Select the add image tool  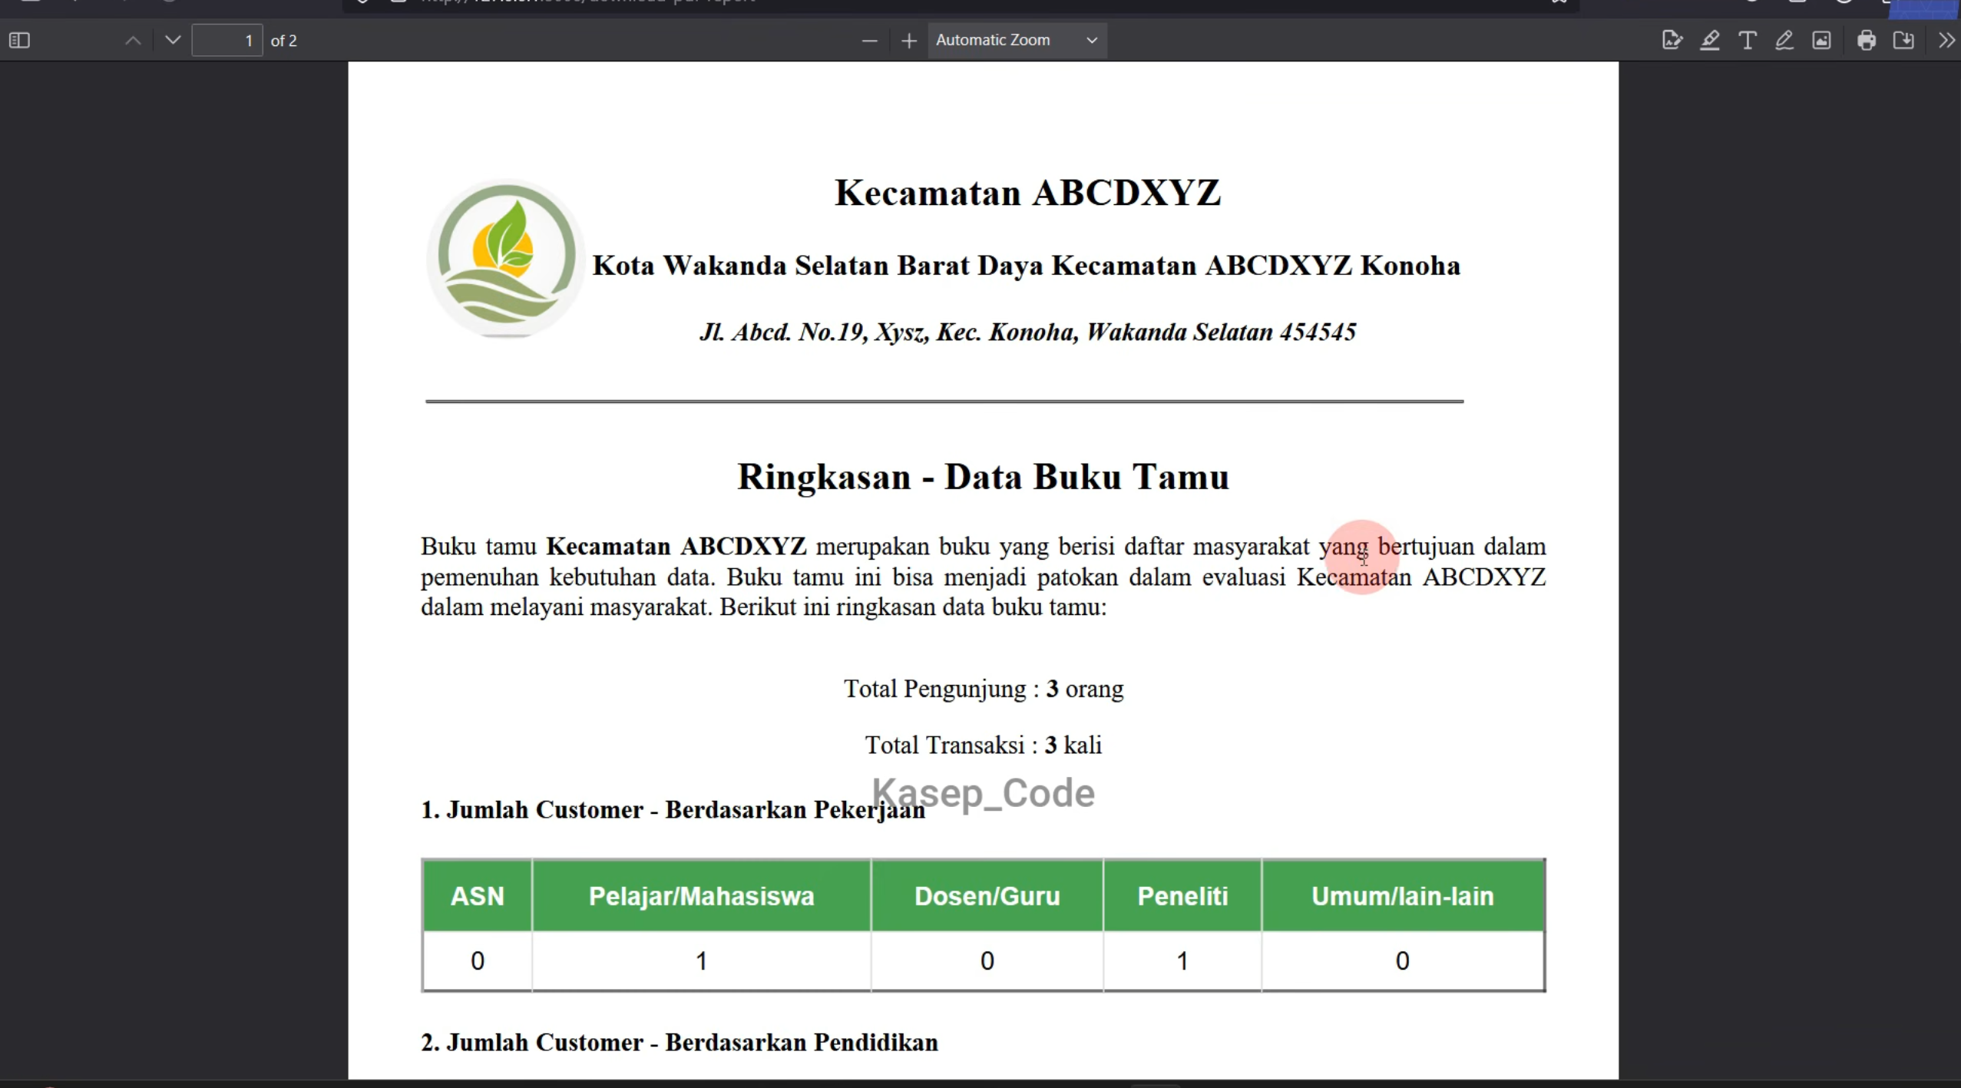coord(1822,40)
